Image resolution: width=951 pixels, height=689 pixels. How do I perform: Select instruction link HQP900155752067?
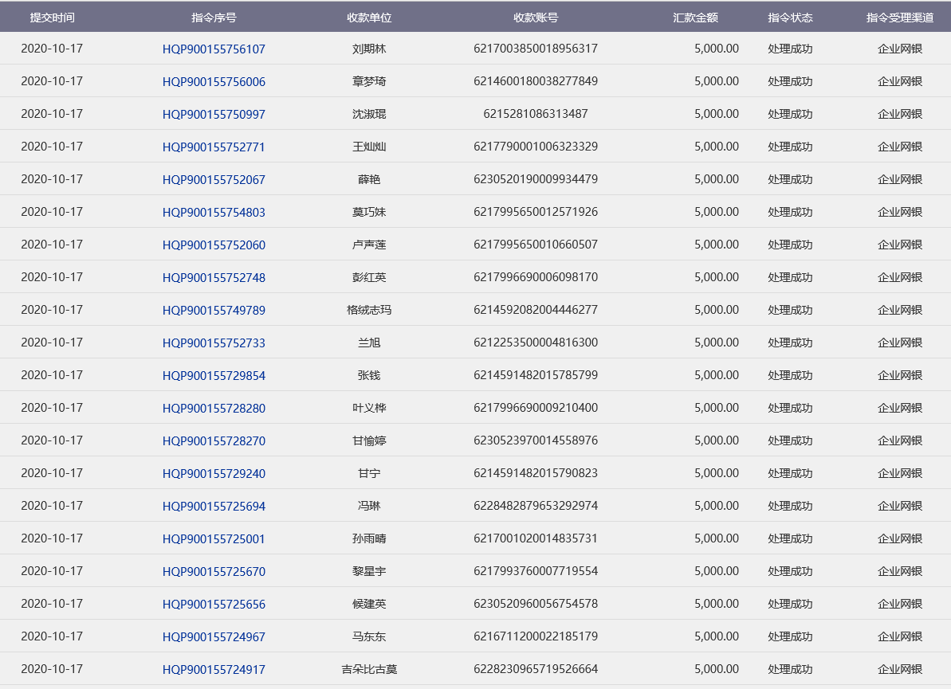tap(214, 180)
